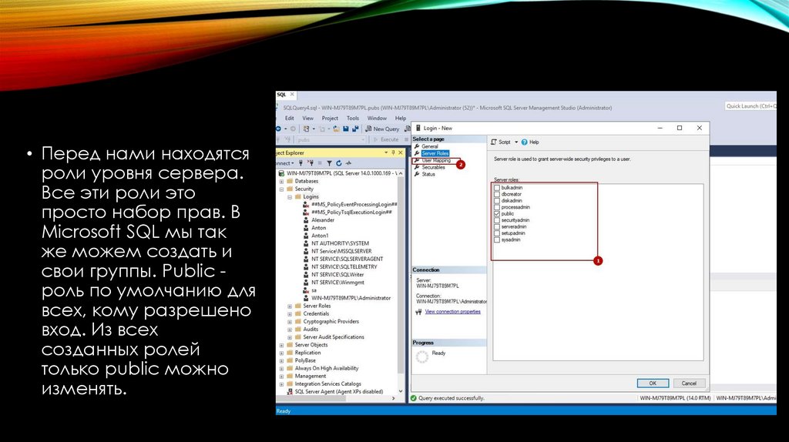
Task: Open the Status page
Action: point(428,175)
